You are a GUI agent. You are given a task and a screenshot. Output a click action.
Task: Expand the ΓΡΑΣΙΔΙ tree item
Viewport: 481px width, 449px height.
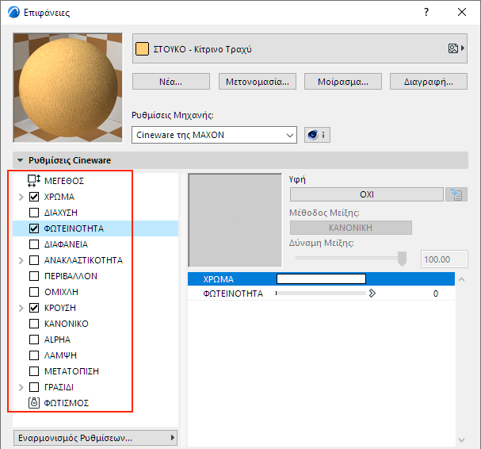21,387
